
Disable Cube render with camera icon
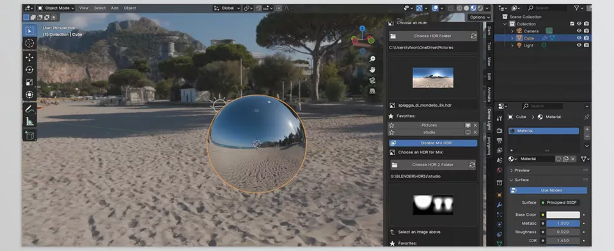pos(586,38)
